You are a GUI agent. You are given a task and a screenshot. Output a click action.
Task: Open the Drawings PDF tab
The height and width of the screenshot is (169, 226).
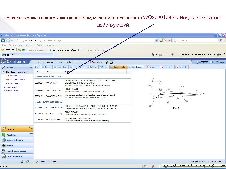152,67
